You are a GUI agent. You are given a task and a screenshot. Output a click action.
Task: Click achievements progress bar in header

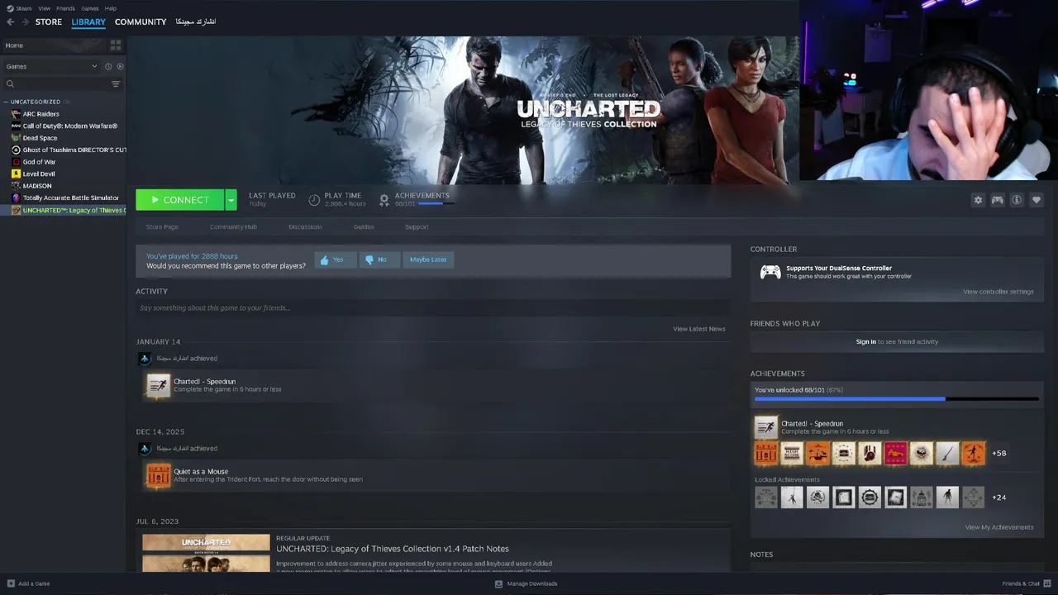pyautogui.click(x=435, y=203)
